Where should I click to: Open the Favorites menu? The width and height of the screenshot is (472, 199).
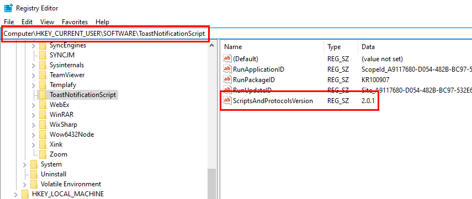75,22
